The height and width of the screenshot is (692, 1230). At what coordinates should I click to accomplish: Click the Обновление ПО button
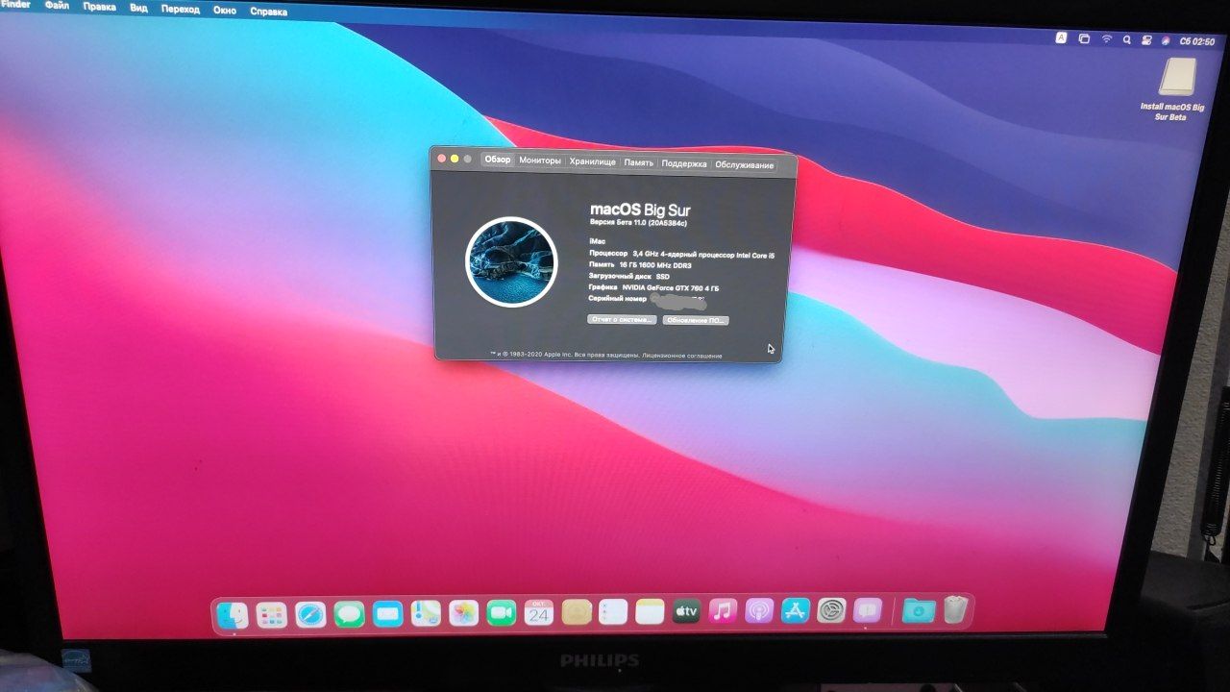click(696, 320)
